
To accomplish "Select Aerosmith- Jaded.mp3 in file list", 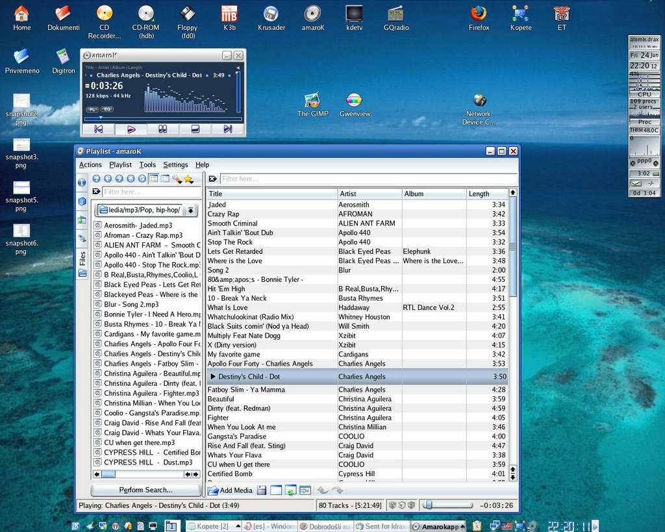I will 138,225.
